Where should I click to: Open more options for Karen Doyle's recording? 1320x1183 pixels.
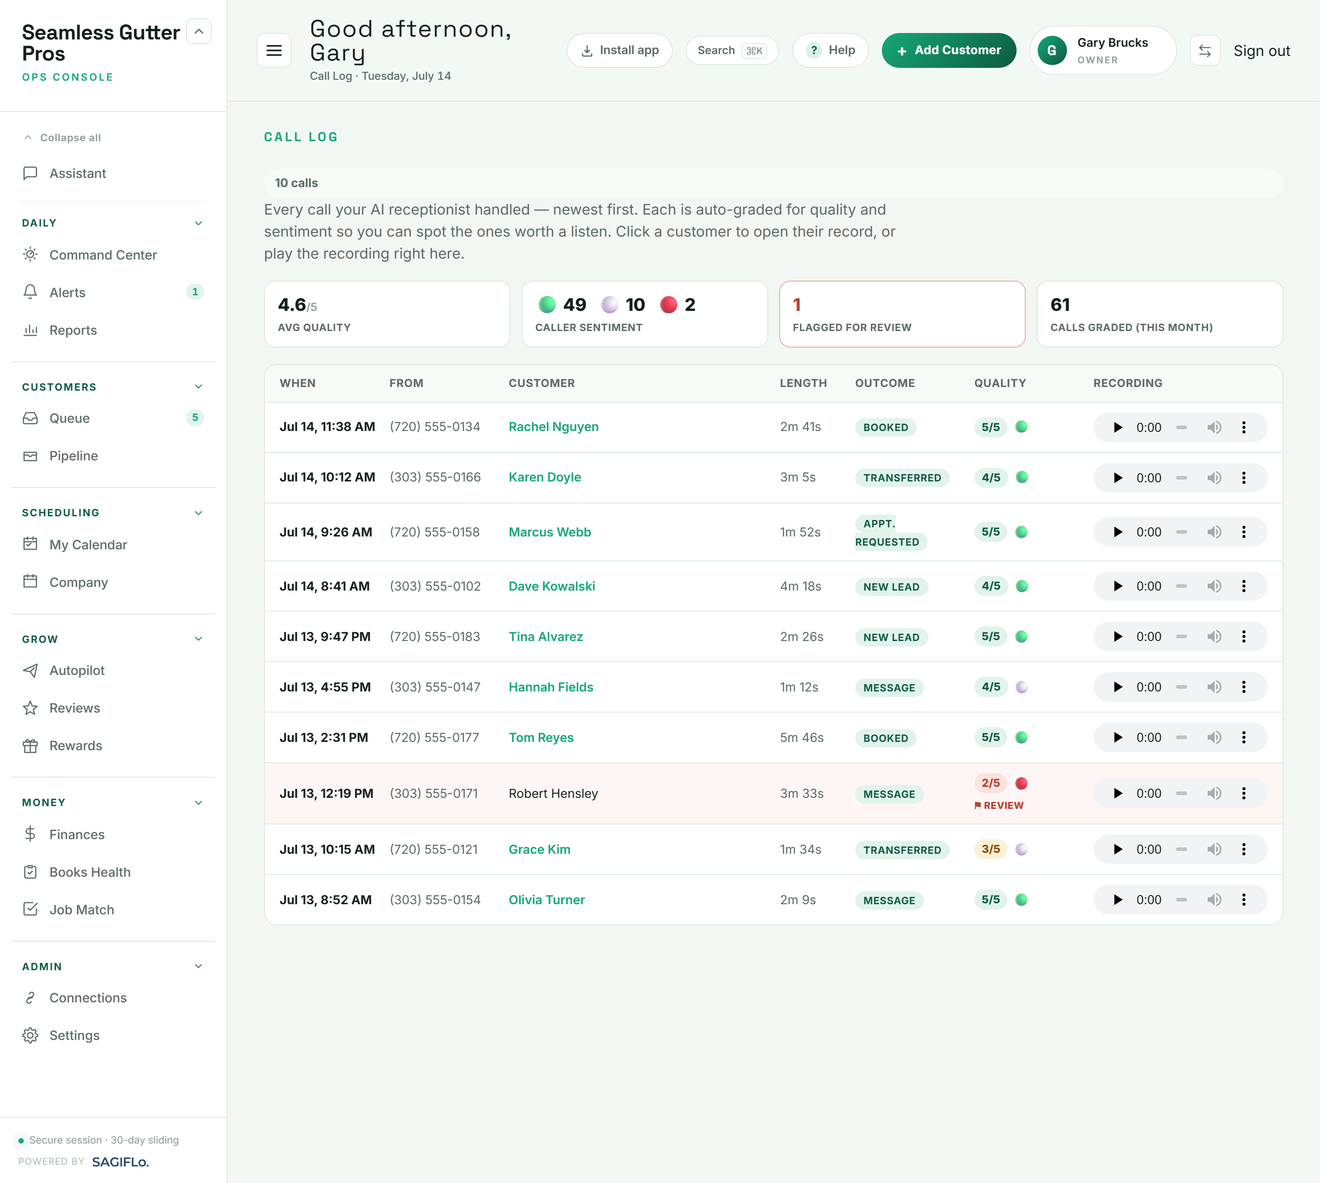(1244, 478)
